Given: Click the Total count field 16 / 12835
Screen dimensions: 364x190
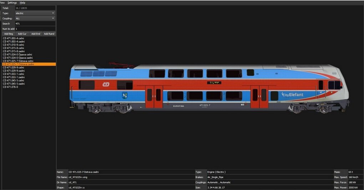Looking at the screenshot, I should pyautogui.click(x=35, y=8).
